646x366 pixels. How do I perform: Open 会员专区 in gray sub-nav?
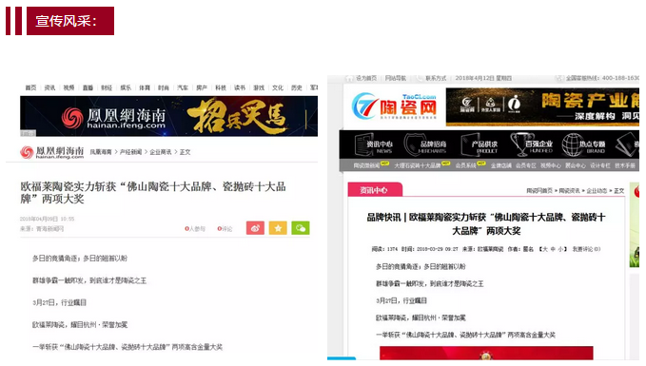[x=526, y=165]
